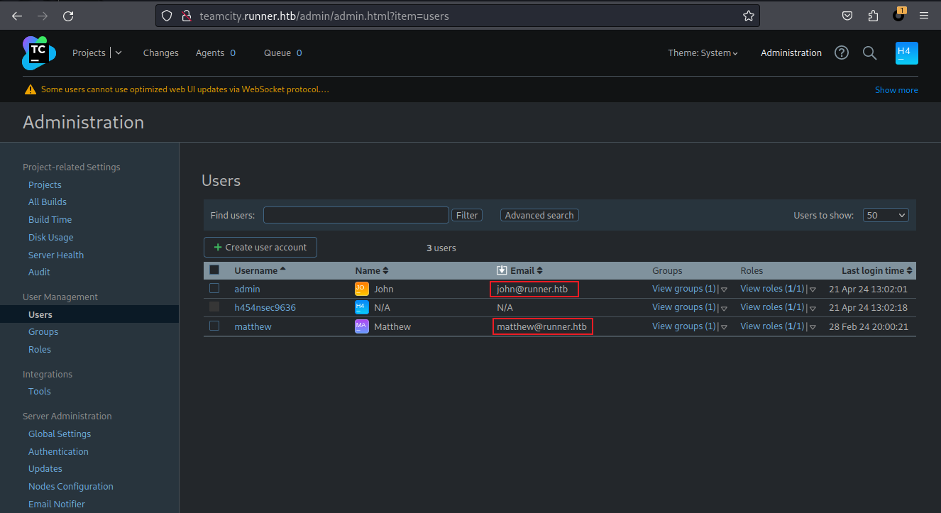Open the H4 user avatar menu
941x513 pixels.
click(x=906, y=53)
